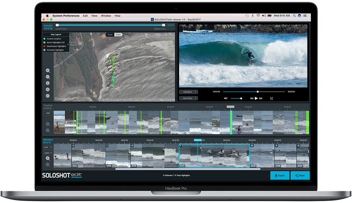
Task: Click the system volume icon in menu bar
Action: 264,16
